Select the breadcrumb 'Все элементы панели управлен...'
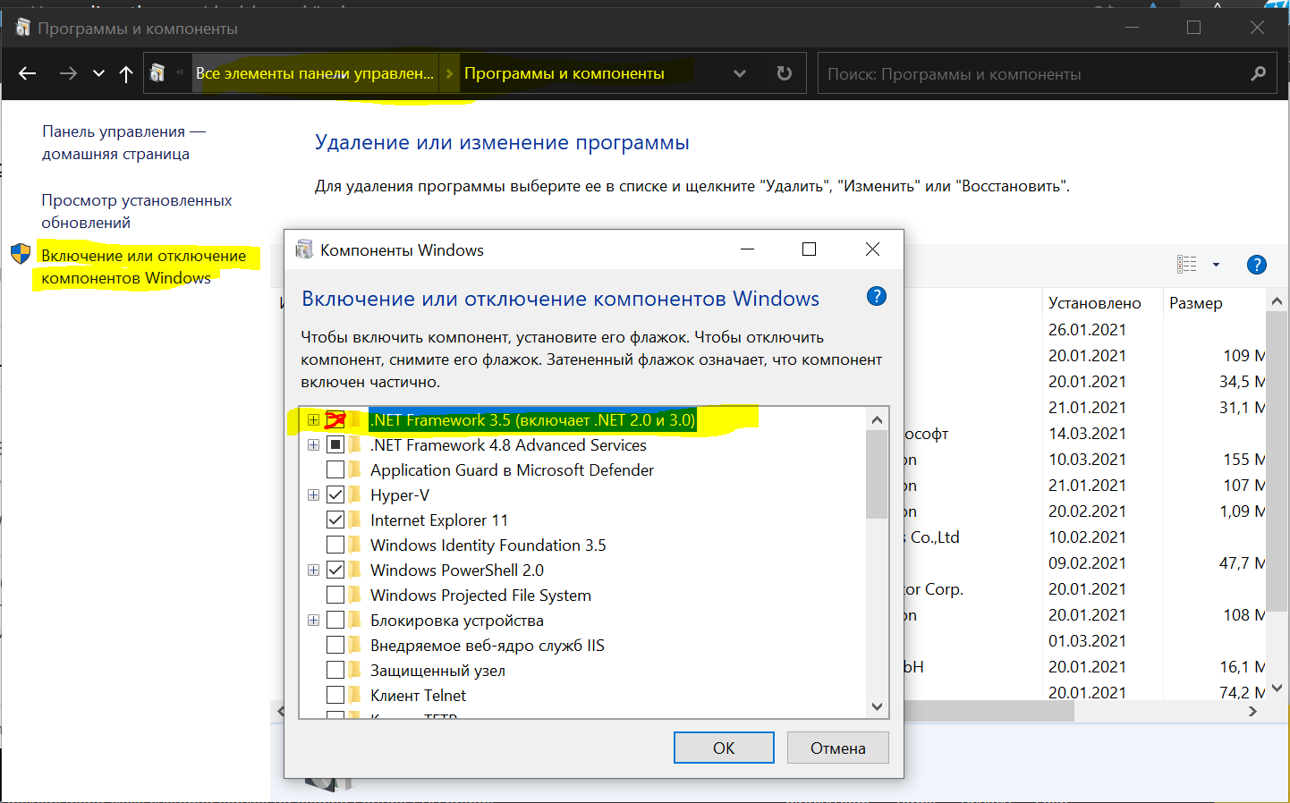Image resolution: width=1290 pixels, height=803 pixels. tap(315, 73)
